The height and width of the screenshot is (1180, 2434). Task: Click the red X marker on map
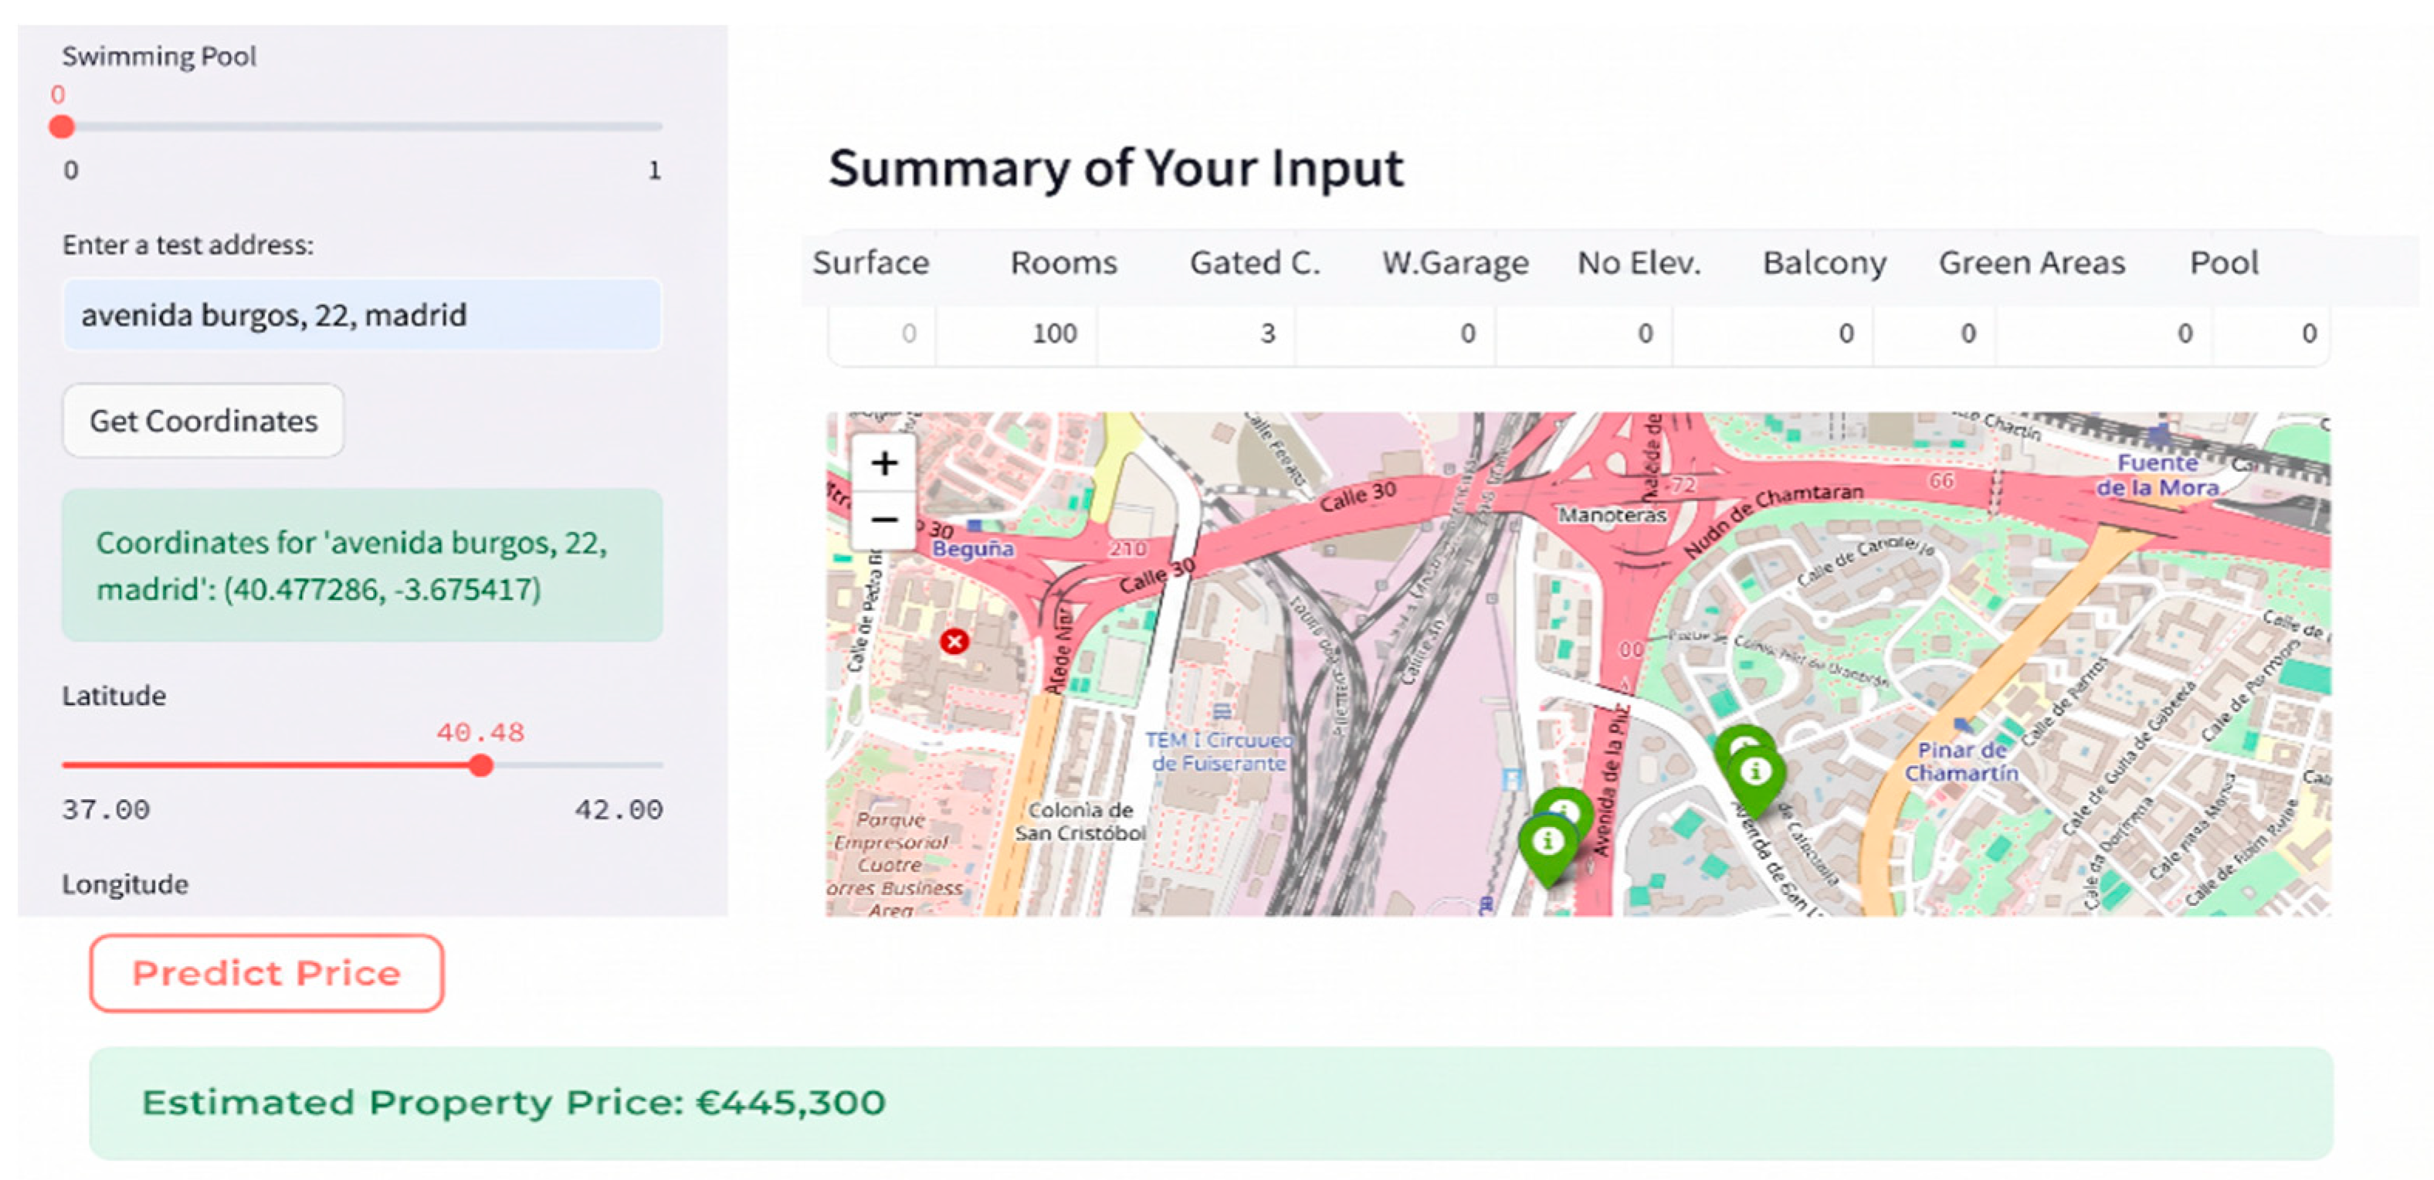click(954, 643)
